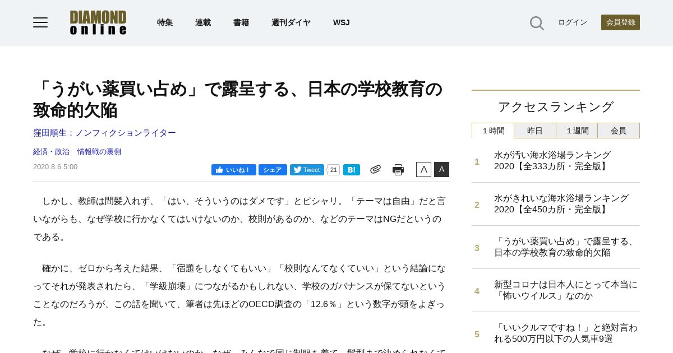This screenshot has width=673, height=353.
Task: Open the 週刊ダイヤ menu item
Action: [x=291, y=22]
